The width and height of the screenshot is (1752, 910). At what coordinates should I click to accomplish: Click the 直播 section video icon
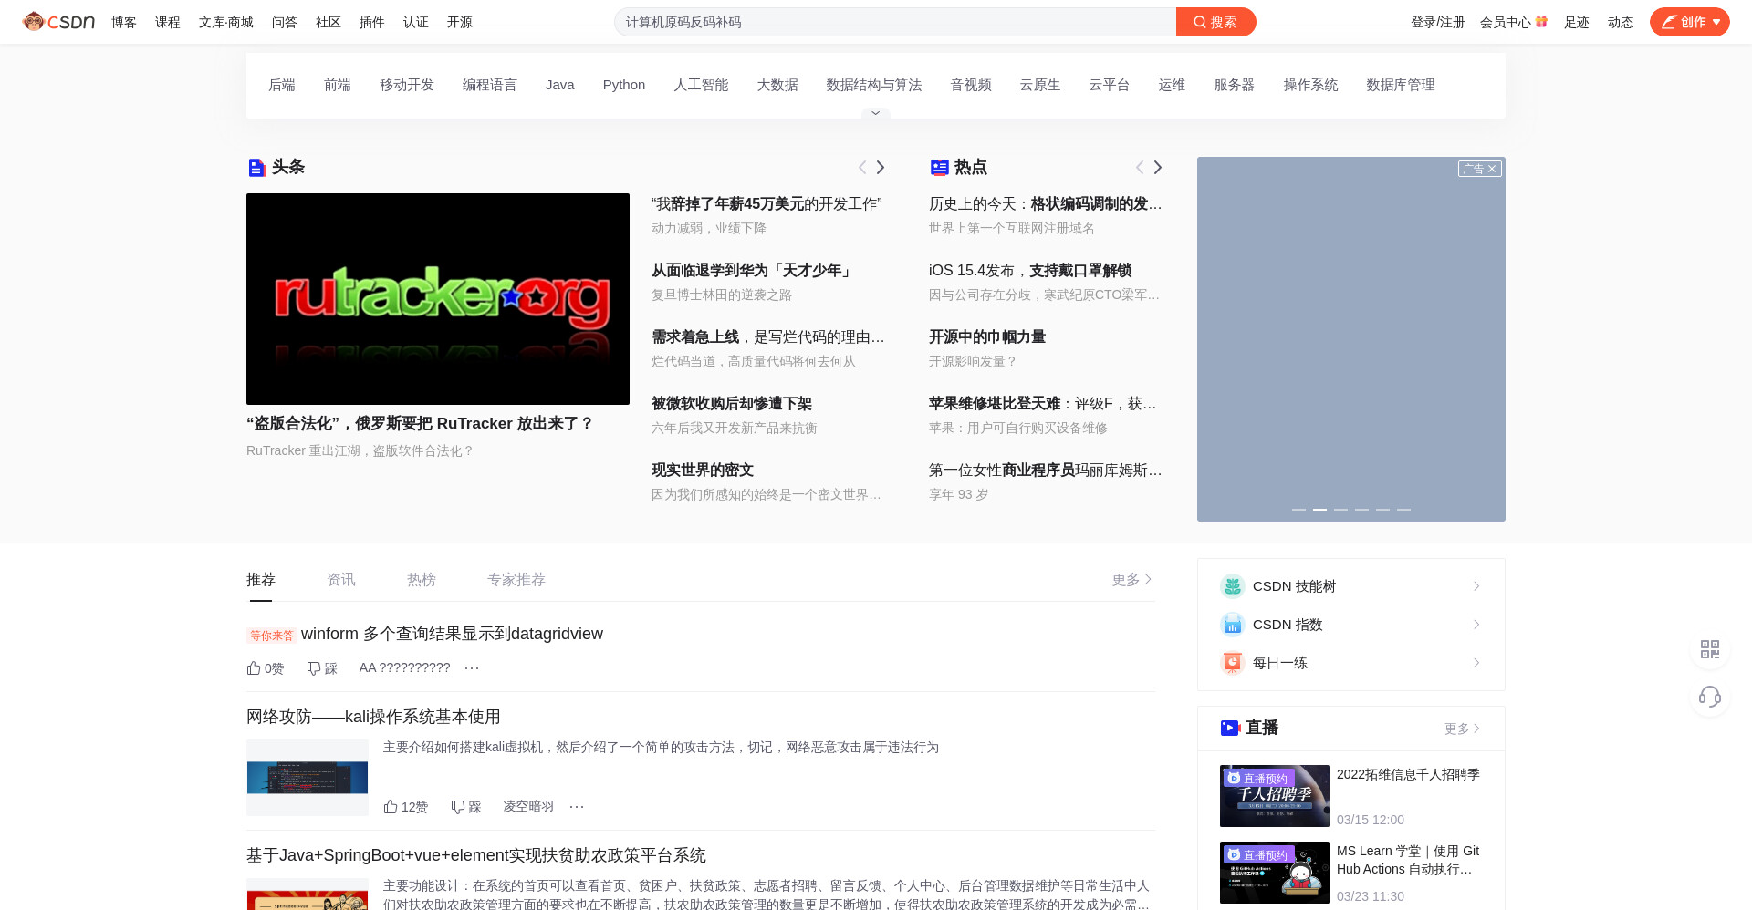(x=1230, y=728)
